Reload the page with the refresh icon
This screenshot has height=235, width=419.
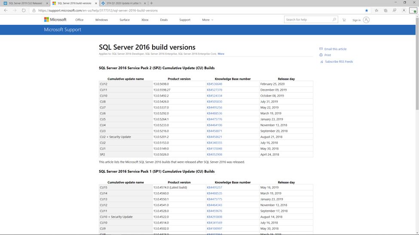click(x=24, y=10)
